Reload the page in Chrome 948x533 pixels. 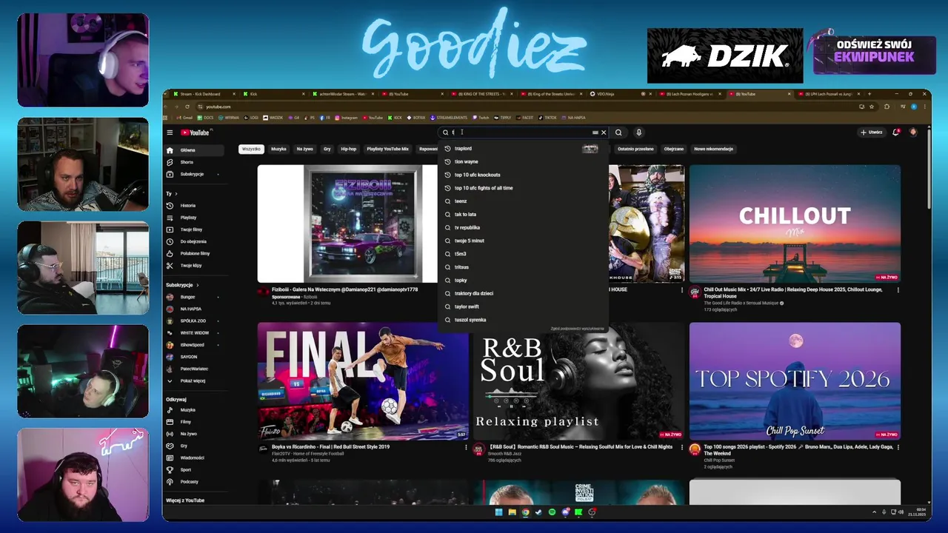point(187,107)
